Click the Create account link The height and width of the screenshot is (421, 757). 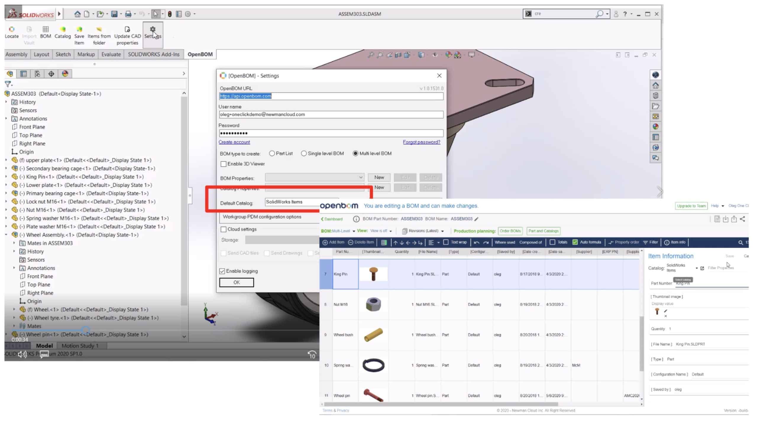click(x=234, y=142)
